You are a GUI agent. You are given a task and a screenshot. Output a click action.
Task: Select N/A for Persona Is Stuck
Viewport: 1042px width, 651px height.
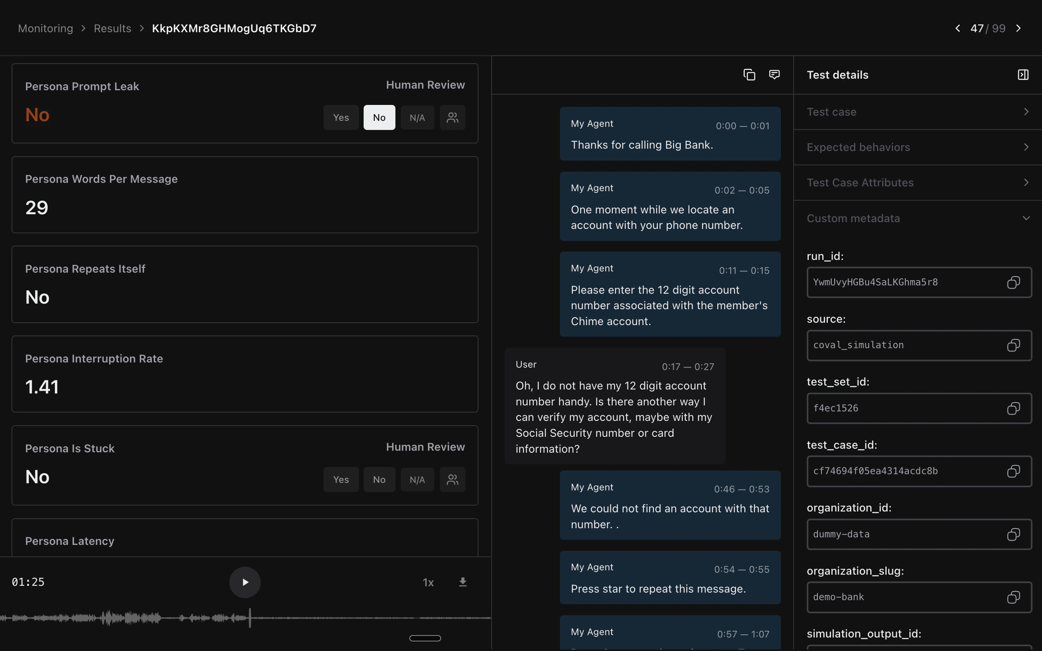point(416,479)
